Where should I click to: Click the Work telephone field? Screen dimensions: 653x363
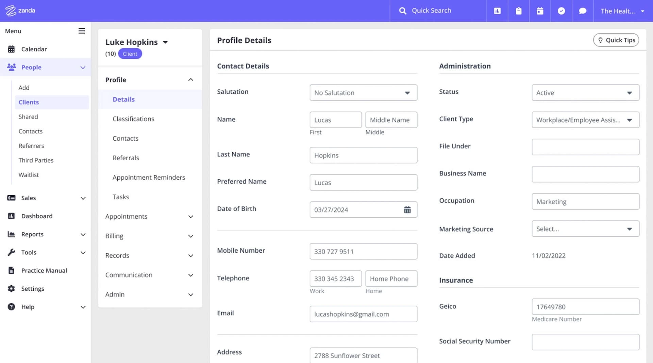[x=335, y=278]
